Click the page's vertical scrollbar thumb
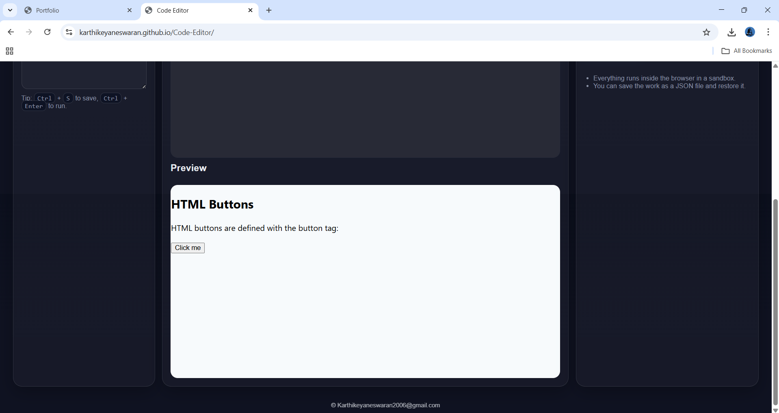This screenshot has height=413, width=779. (x=775, y=301)
